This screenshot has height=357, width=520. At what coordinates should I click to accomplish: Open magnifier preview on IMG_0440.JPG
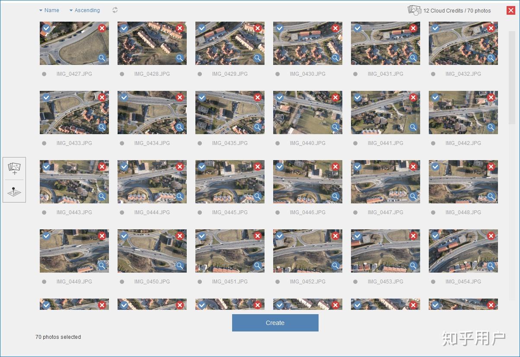click(x=335, y=127)
